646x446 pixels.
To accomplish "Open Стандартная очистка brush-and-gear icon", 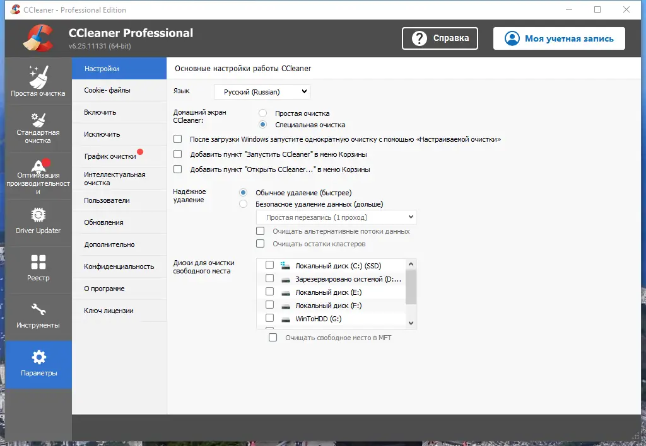I will 38,120.
